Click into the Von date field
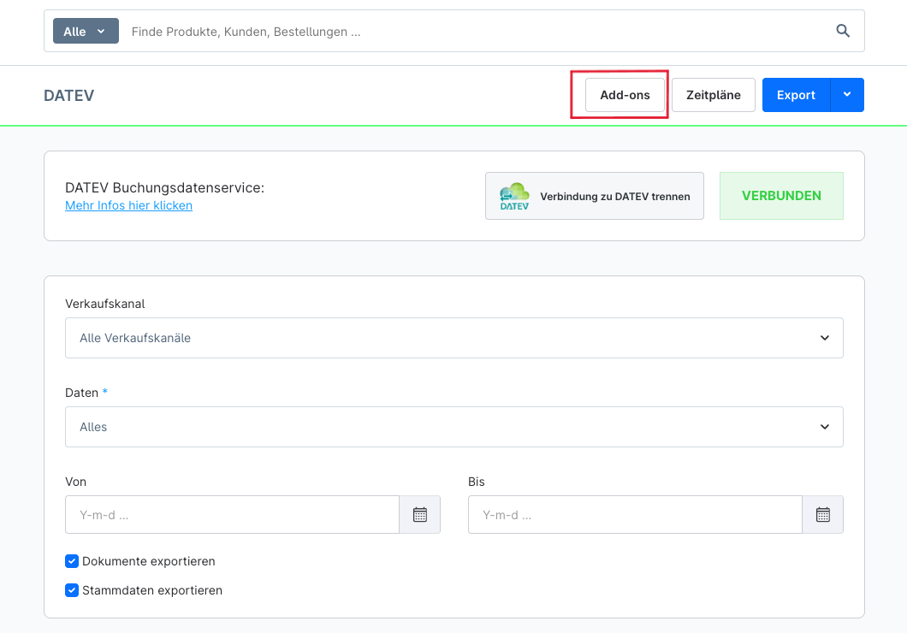This screenshot has width=907, height=633. [232, 515]
